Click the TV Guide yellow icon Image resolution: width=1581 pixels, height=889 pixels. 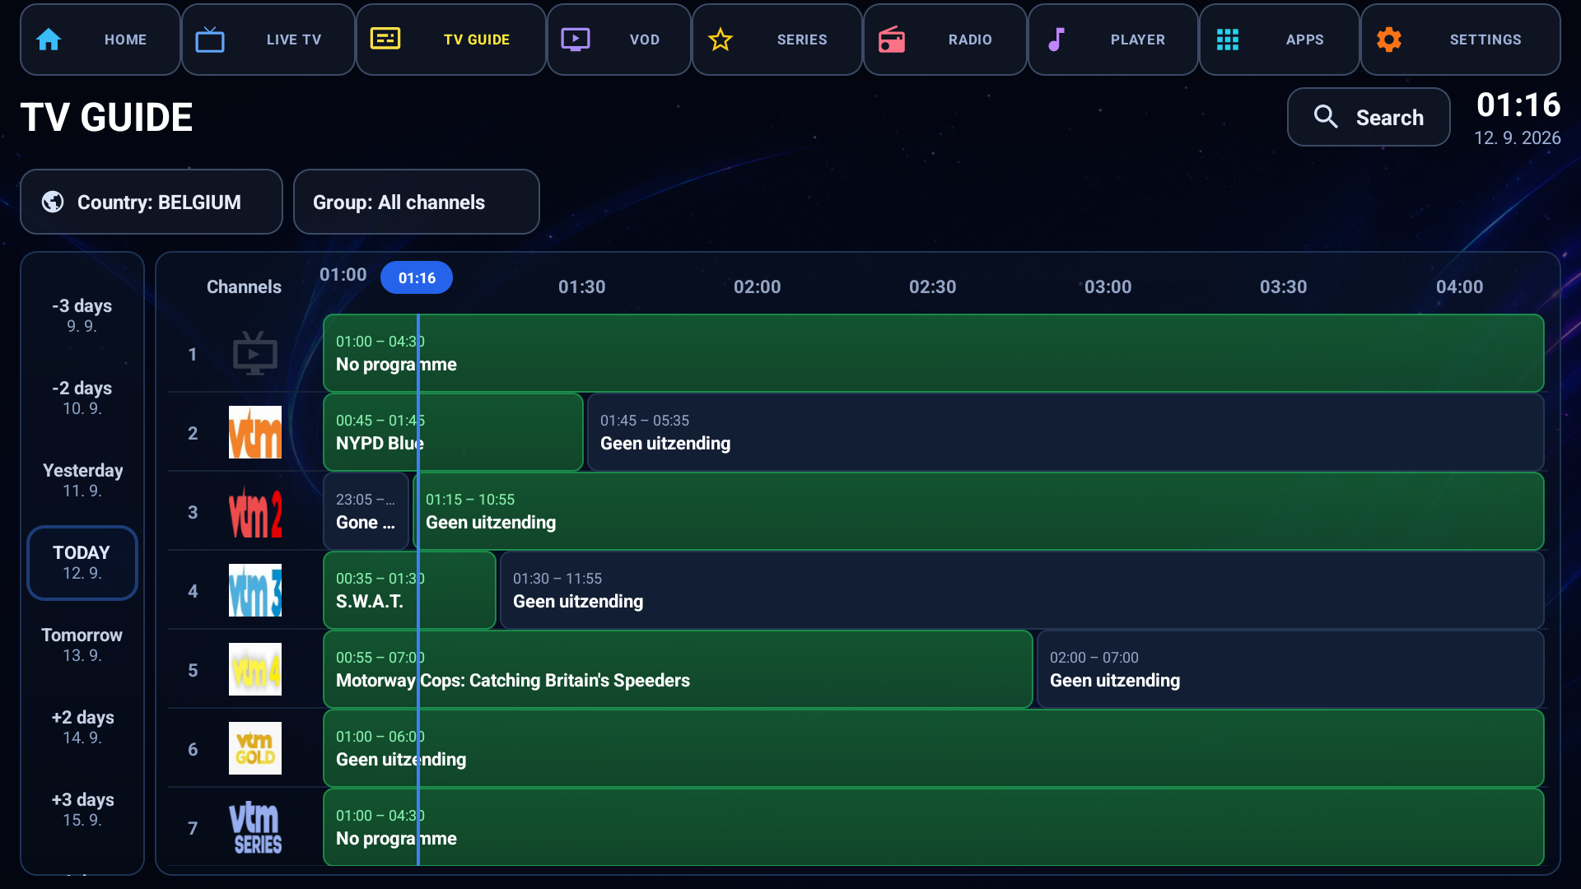click(385, 39)
